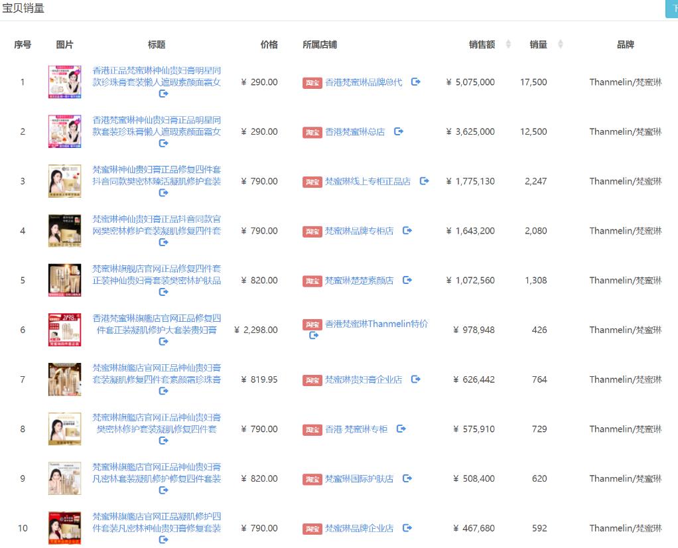Click the 销售额 column header

point(482,44)
